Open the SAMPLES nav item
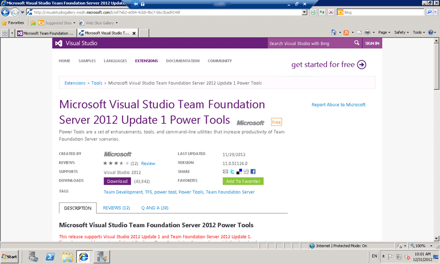 pos(87,61)
